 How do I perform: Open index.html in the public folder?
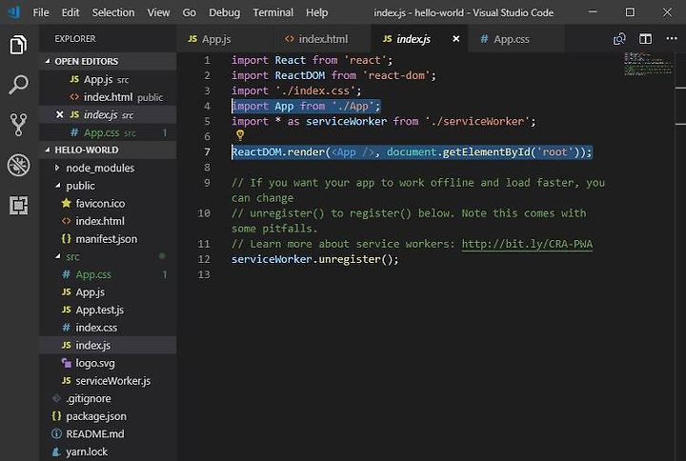(x=108, y=221)
